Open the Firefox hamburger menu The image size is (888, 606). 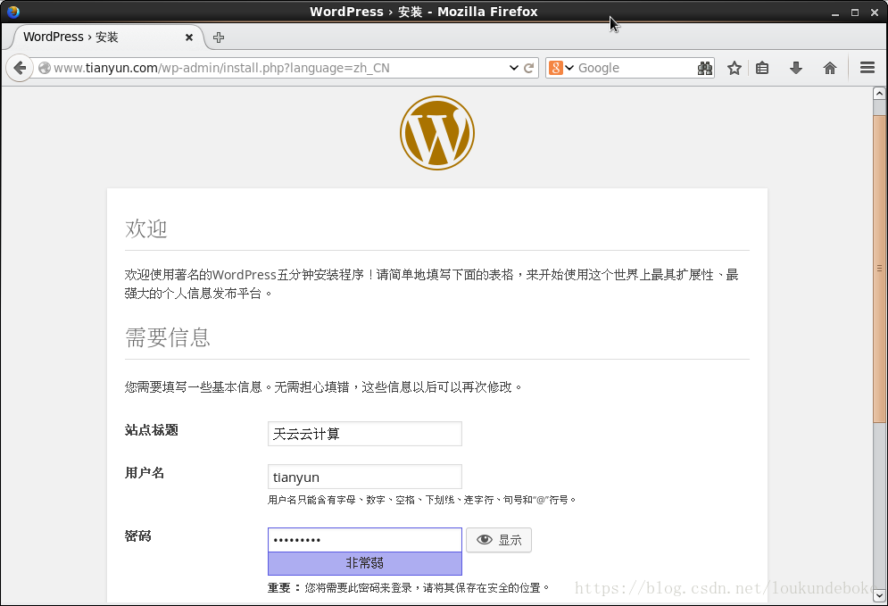pyautogui.click(x=867, y=68)
